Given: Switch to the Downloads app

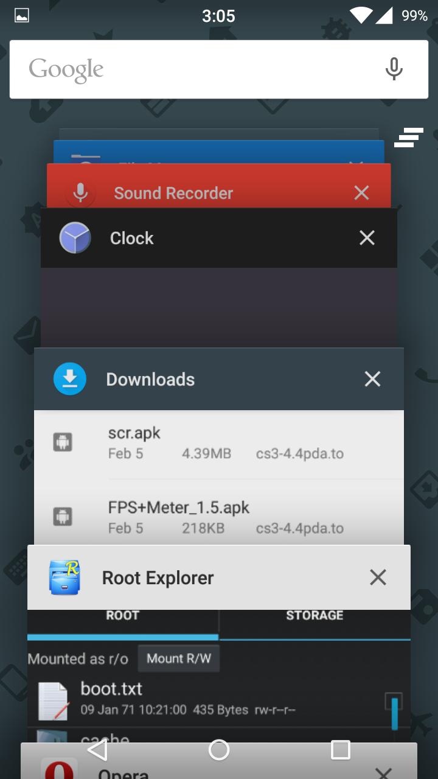Looking at the screenshot, I should click(x=219, y=379).
